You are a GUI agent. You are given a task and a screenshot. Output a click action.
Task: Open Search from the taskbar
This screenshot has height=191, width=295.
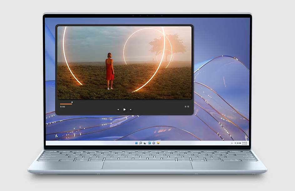pos(141,143)
